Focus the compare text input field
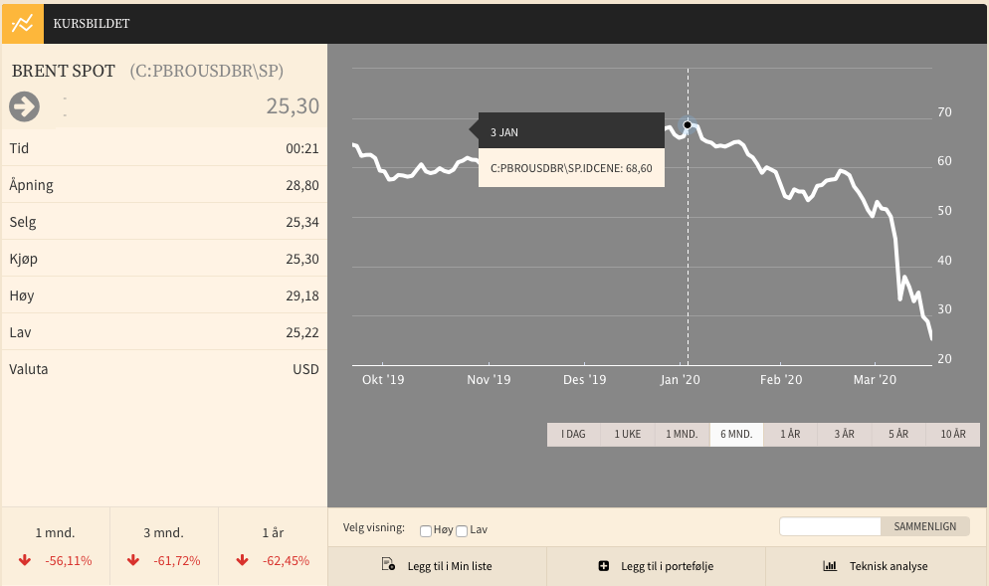 [830, 526]
